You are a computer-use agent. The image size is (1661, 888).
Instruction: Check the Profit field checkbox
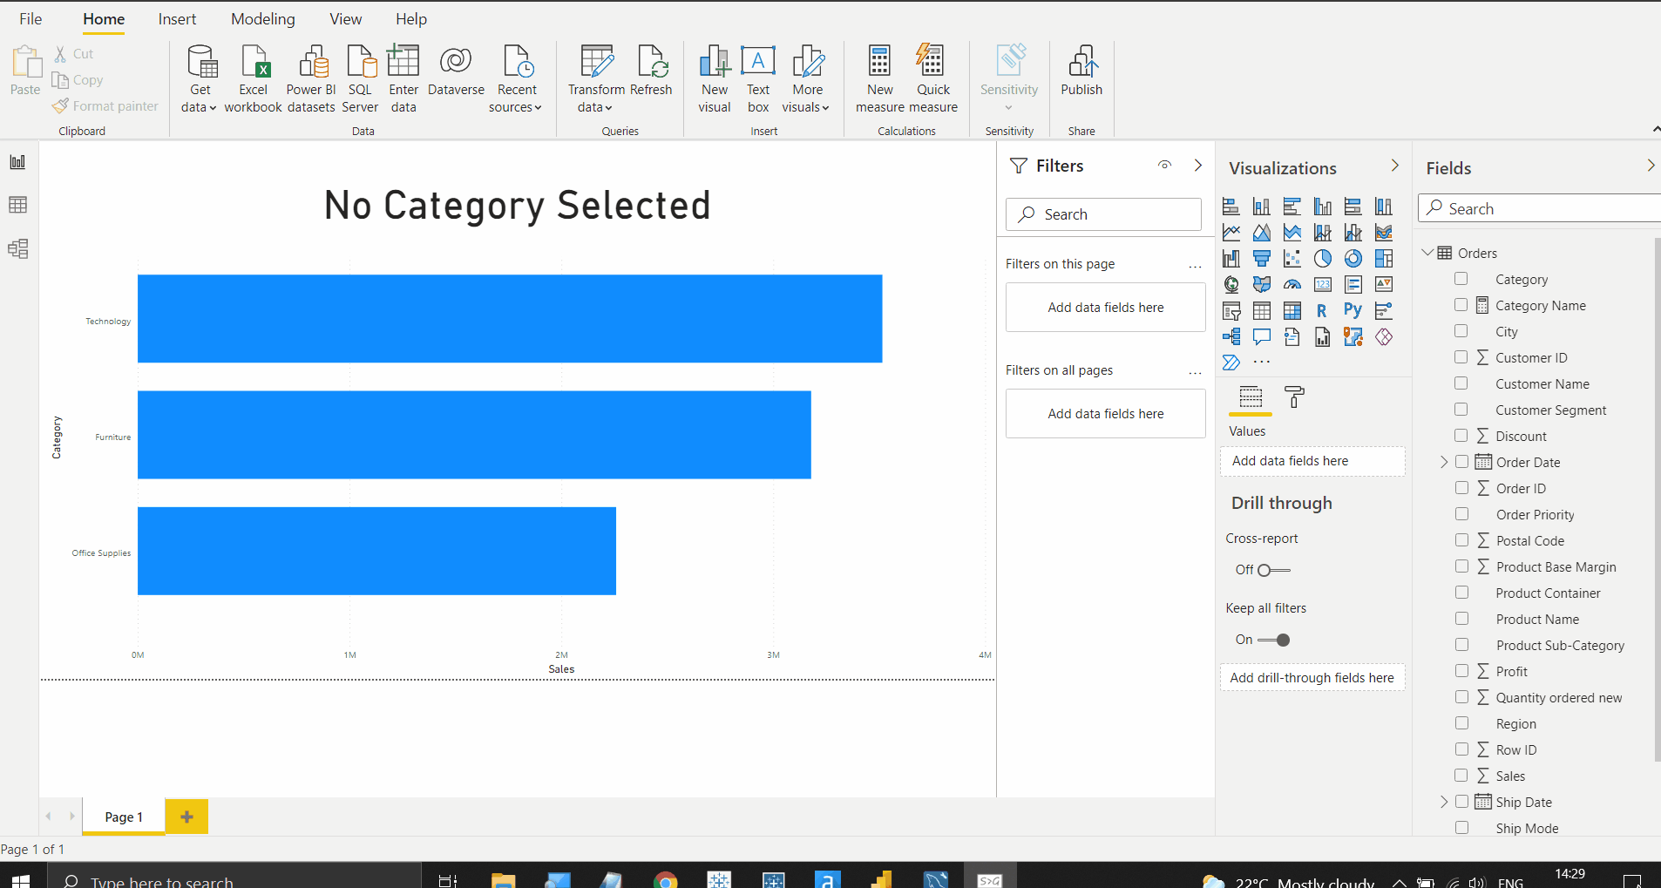pyautogui.click(x=1462, y=671)
